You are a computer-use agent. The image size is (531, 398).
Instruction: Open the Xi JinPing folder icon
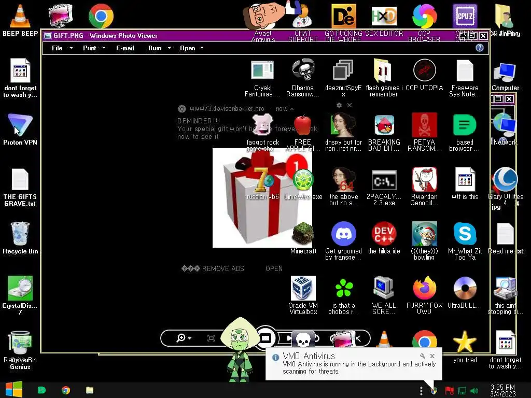(x=505, y=16)
